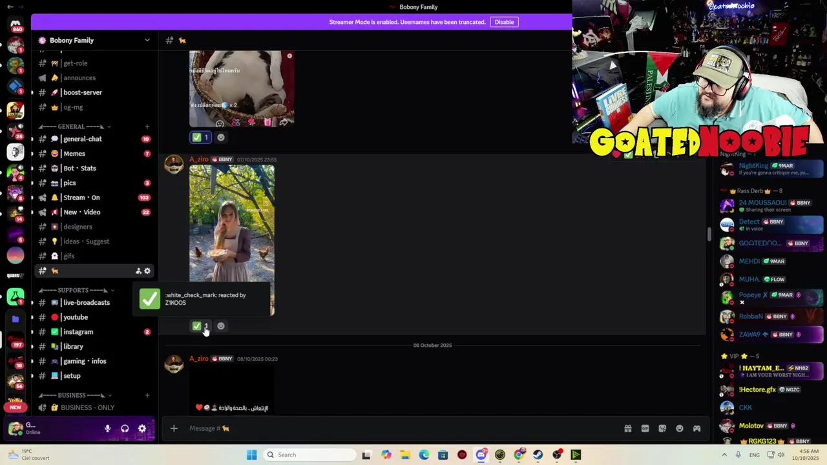Open the live-broadcasts channel
The image size is (827, 465).
94,302
